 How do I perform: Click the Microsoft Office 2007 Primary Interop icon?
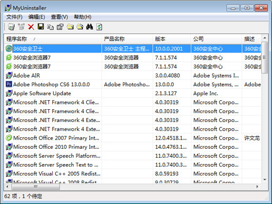(x=9, y=138)
